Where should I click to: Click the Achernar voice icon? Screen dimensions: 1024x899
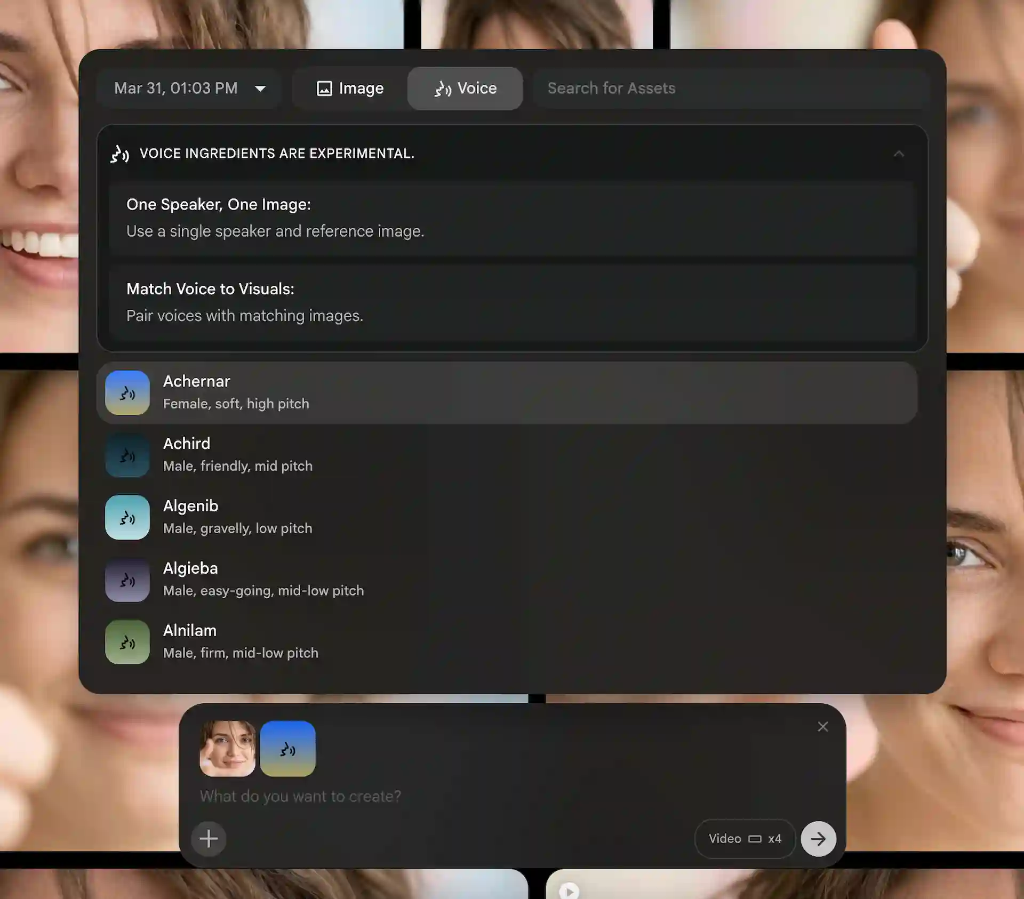tap(127, 393)
